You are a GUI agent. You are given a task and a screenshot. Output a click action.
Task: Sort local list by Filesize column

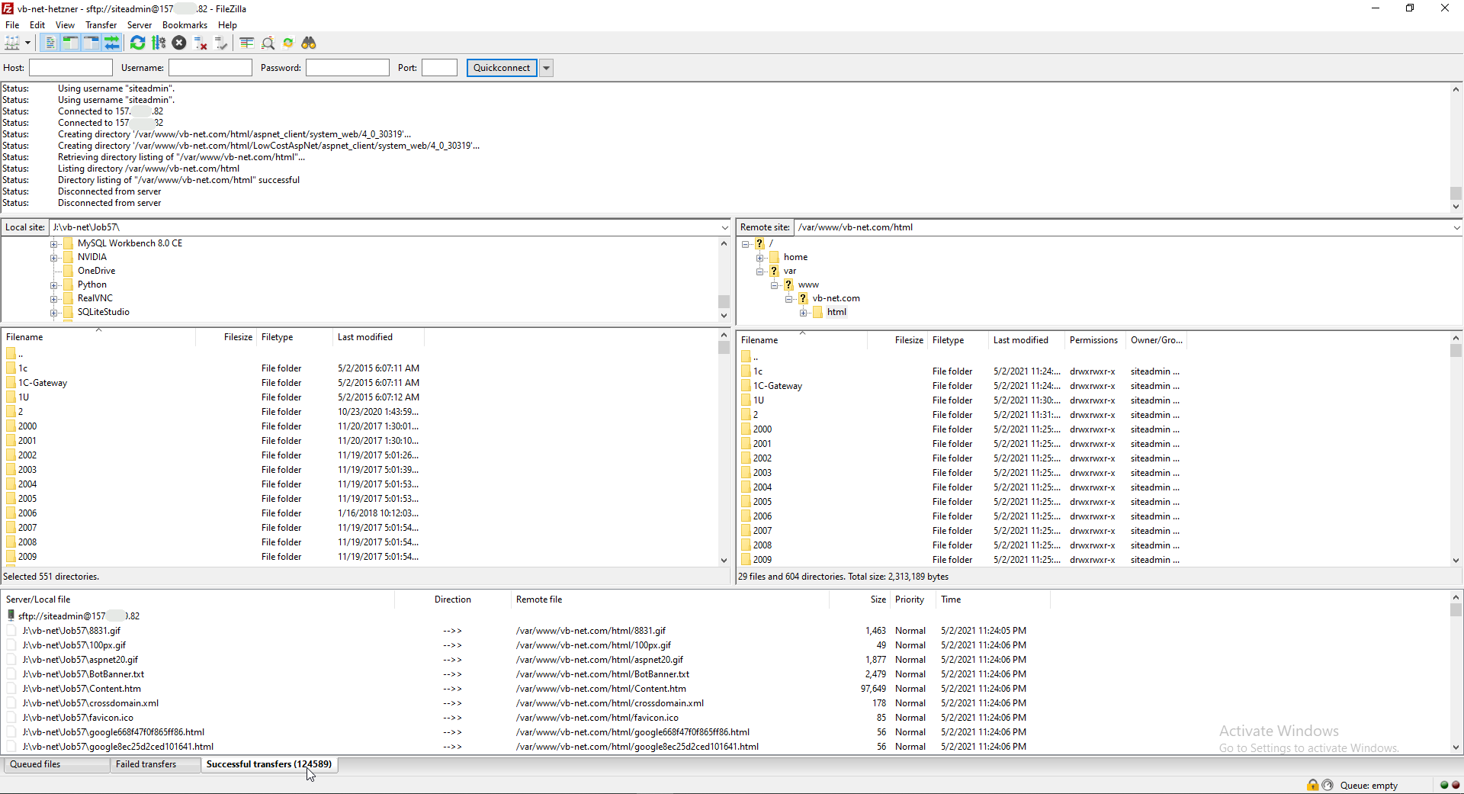point(226,337)
